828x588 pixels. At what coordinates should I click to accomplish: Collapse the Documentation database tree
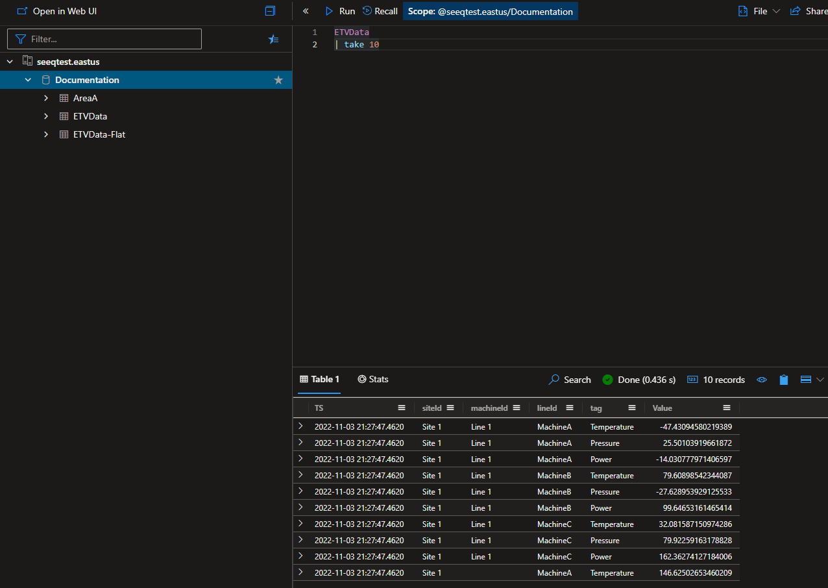point(27,79)
